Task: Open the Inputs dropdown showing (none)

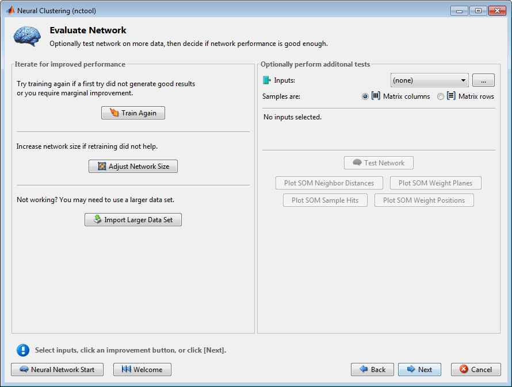Action: (x=429, y=80)
